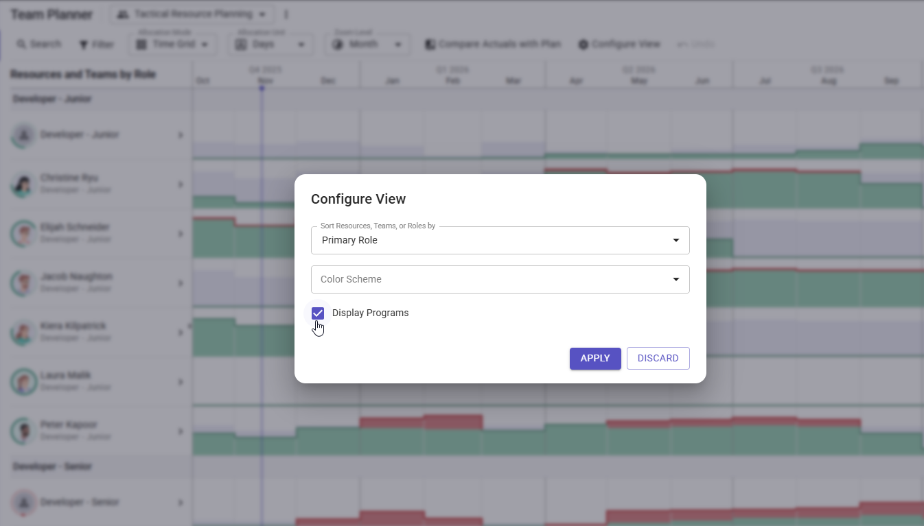Open the Zoom Level Month dropdown

point(367,45)
